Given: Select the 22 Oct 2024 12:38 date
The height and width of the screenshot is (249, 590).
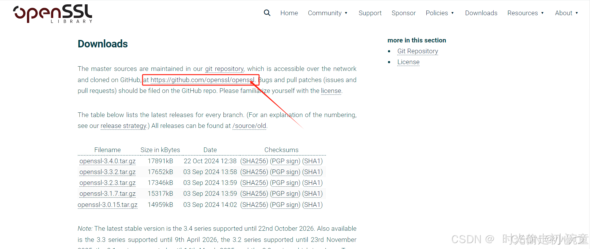Looking at the screenshot, I should (210, 161).
